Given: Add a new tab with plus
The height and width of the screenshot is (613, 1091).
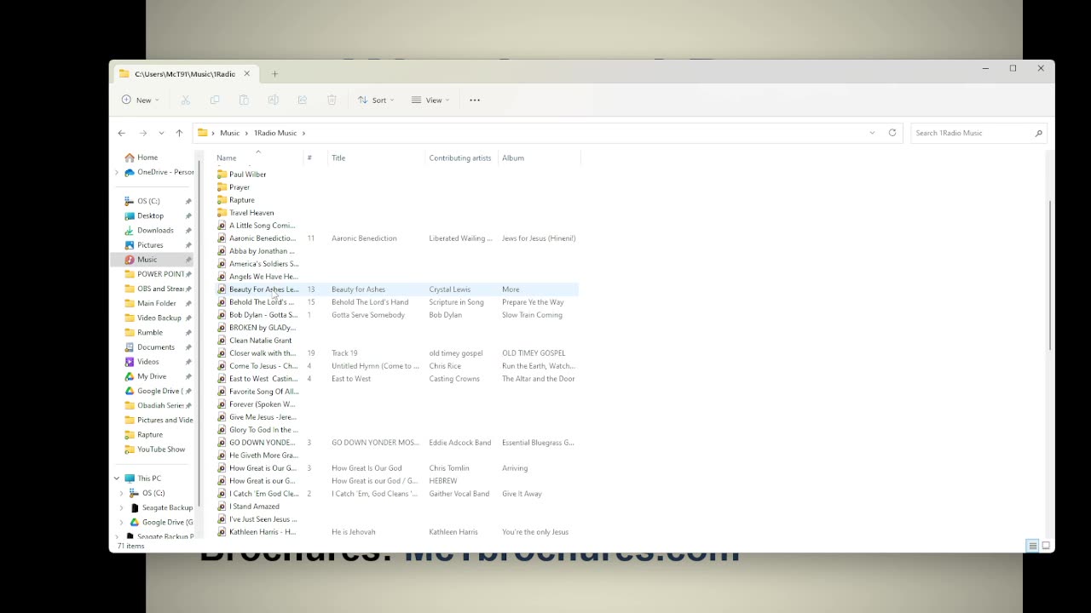Looking at the screenshot, I should [274, 74].
